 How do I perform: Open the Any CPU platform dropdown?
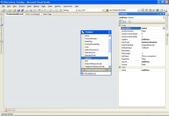(103, 10)
